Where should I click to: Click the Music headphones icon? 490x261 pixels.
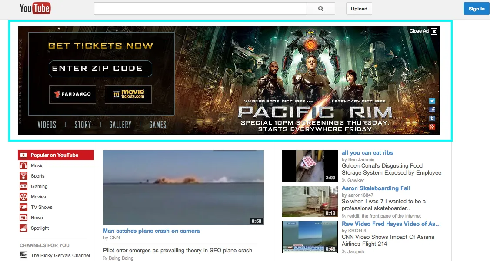pyautogui.click(x=23, y=165)
